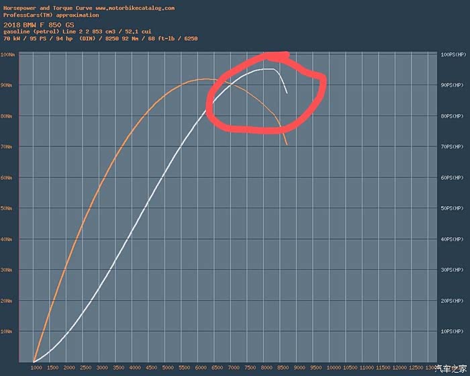The width and height of the screenshot is (470, 376).
Task: Click the 100PS(HP) label on right axis
Action: (452, 54)
